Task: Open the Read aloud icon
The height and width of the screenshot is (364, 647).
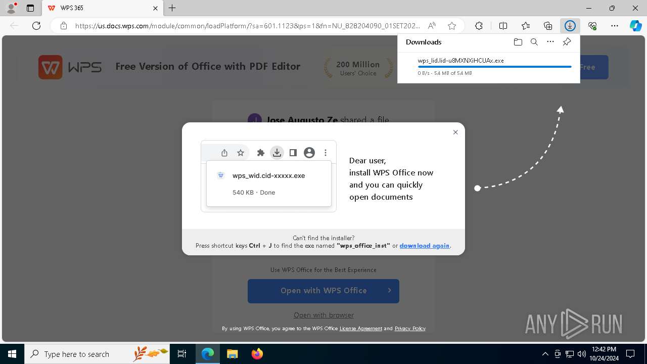Action: [x=432, y=26]
